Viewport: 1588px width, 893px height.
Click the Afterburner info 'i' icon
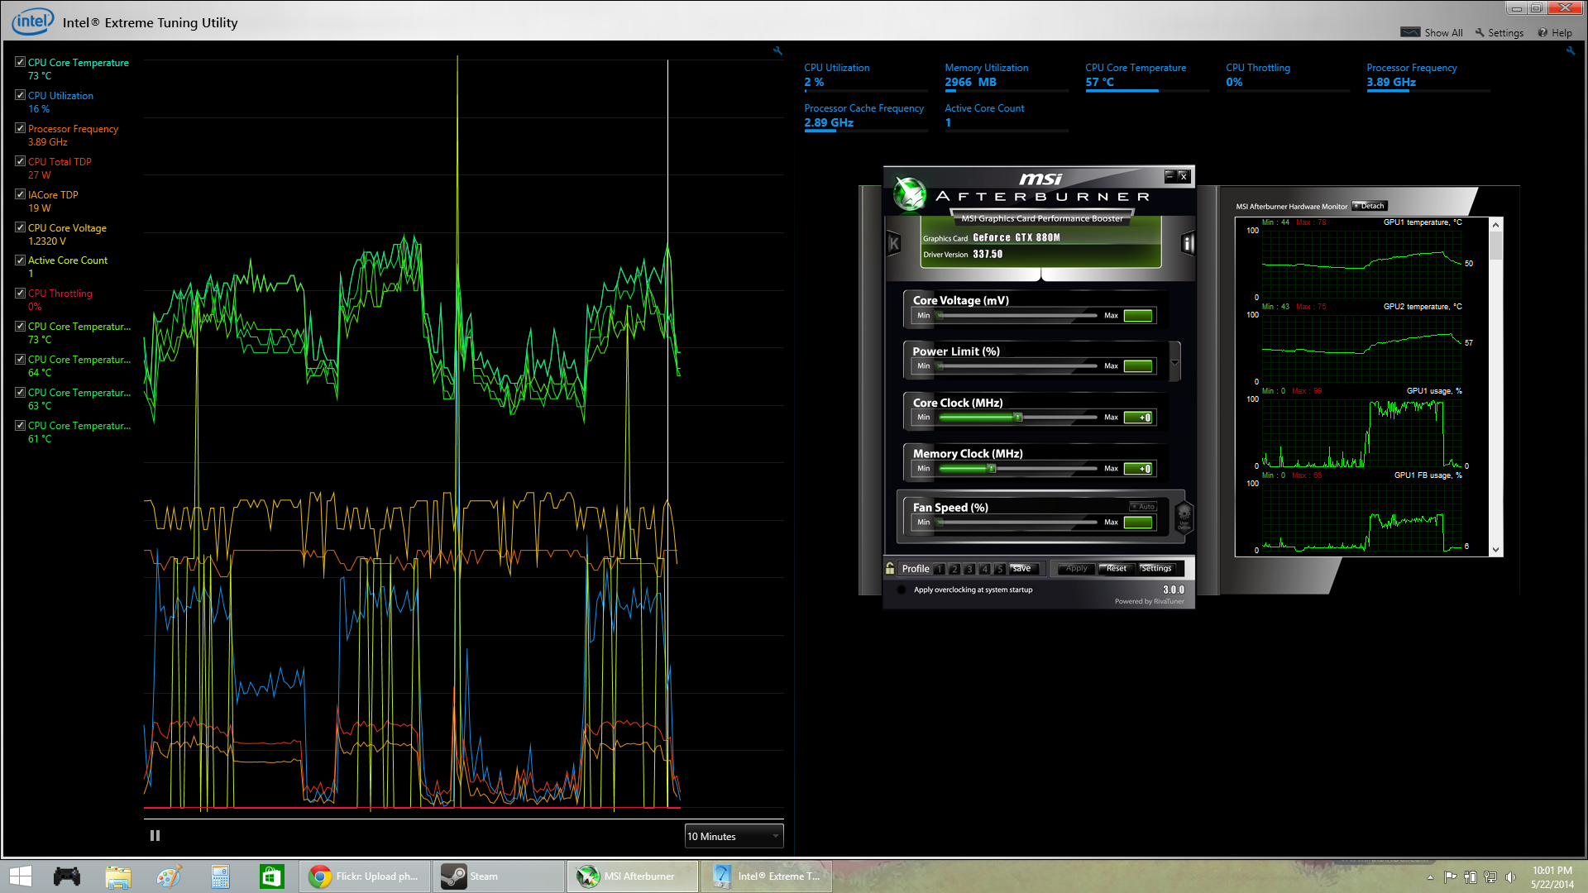click(x=1188, y=243)
